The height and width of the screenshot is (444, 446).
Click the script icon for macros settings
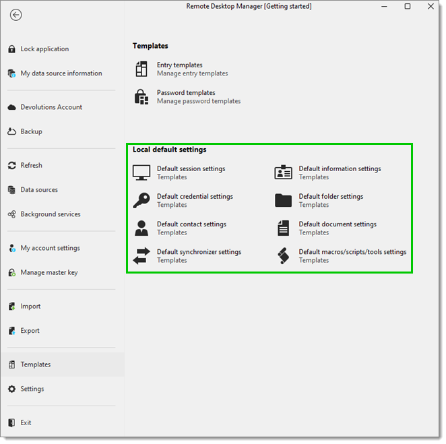pos(283,256)
